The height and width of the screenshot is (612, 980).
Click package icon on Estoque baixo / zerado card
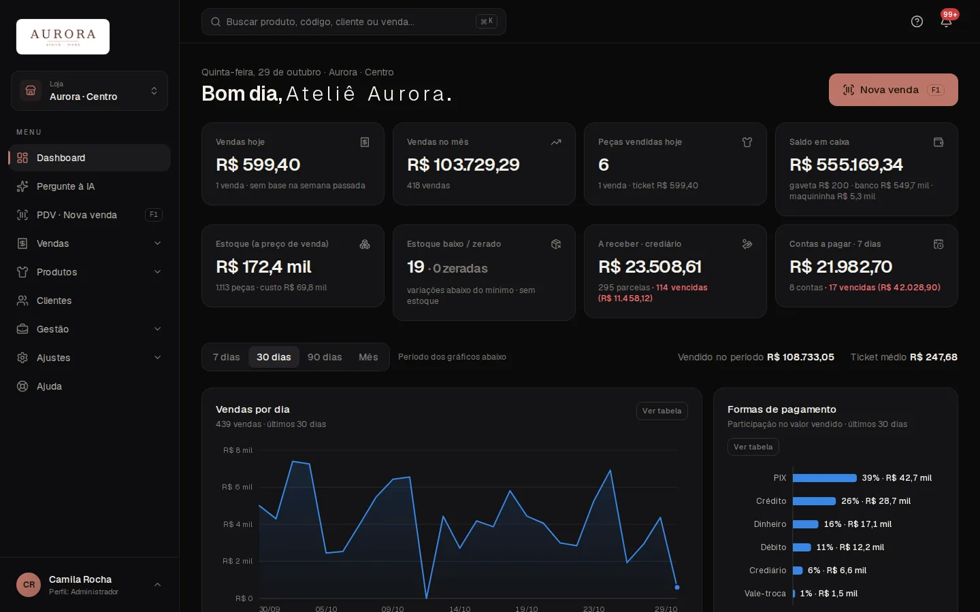(x=556, y=244)
